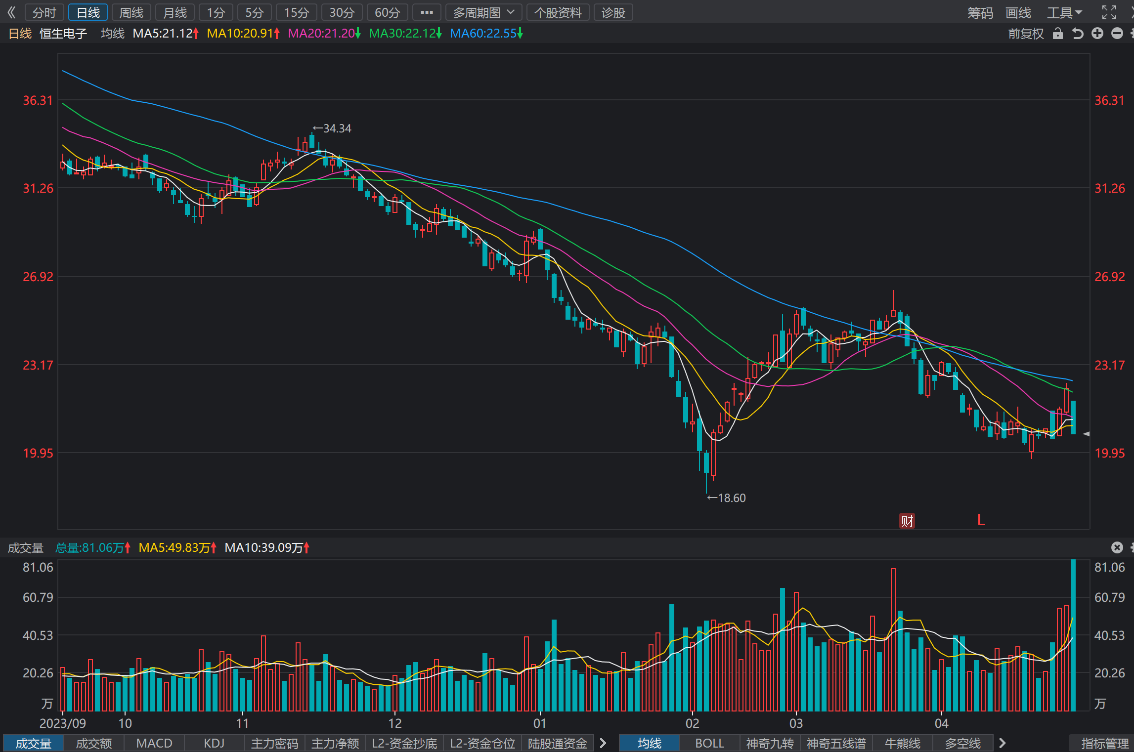The width and height of the screenshot is (1134, 752).
Task: Select the 15分 timeframe
Action: click(x=297, y=12)
